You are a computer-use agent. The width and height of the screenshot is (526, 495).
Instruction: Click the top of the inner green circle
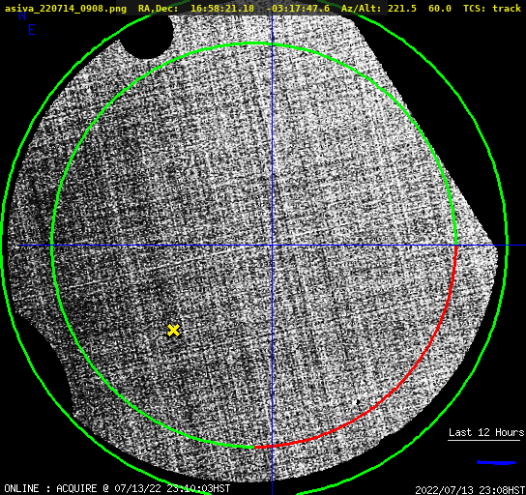(x=254, y=44)
